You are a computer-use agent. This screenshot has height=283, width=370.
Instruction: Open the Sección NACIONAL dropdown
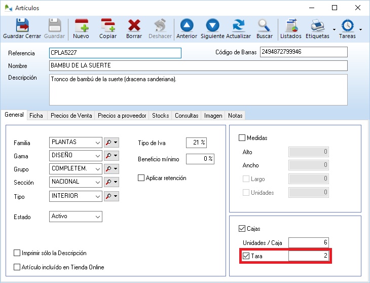pos(98,182)
